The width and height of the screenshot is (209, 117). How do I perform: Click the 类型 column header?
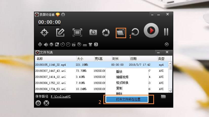[x=164, y=59]
